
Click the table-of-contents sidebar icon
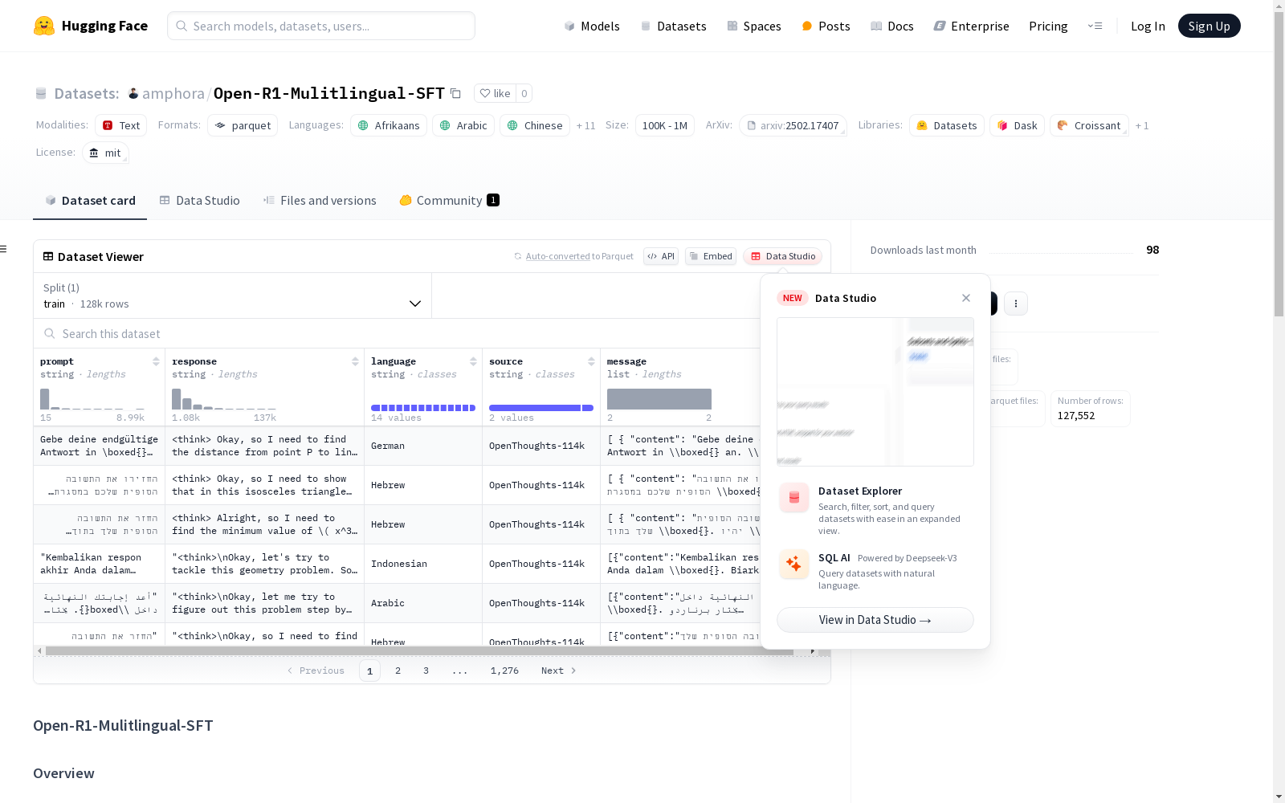pos(3,249)
